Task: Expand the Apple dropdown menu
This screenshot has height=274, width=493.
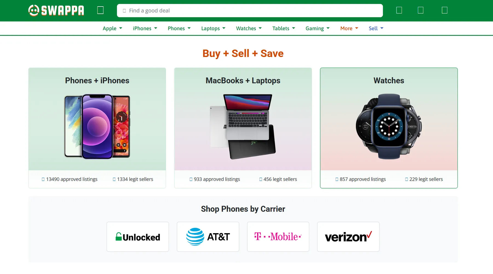Action: 112,28
